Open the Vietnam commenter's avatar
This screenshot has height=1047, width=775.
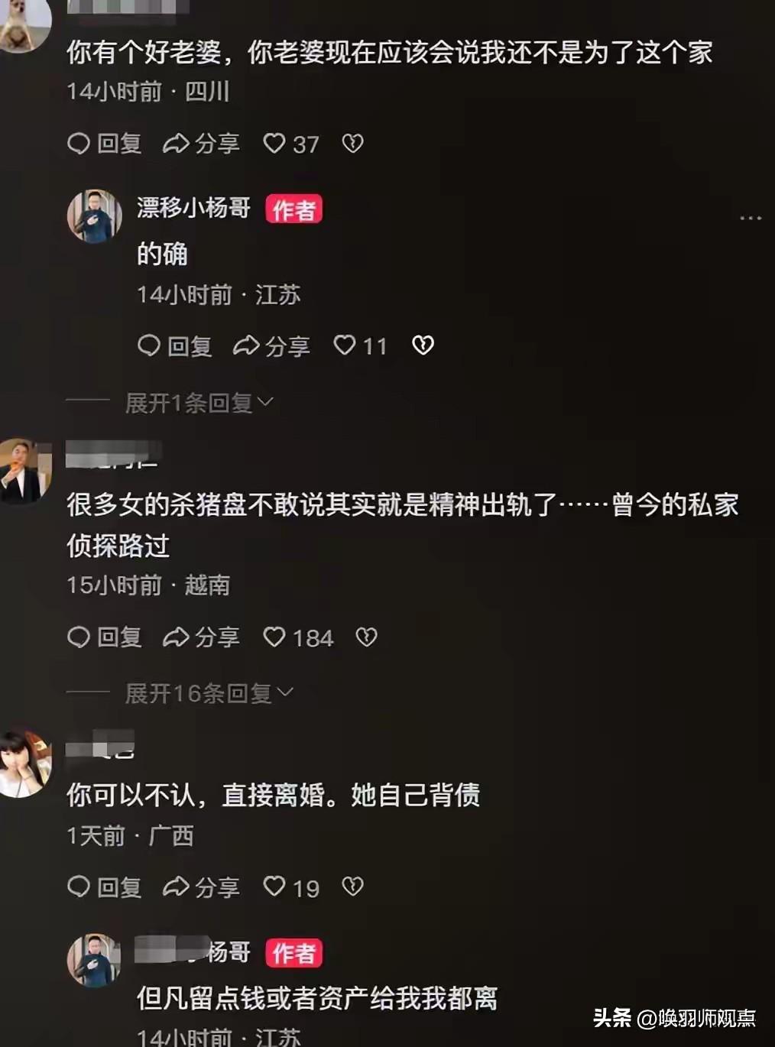(24, 472)
